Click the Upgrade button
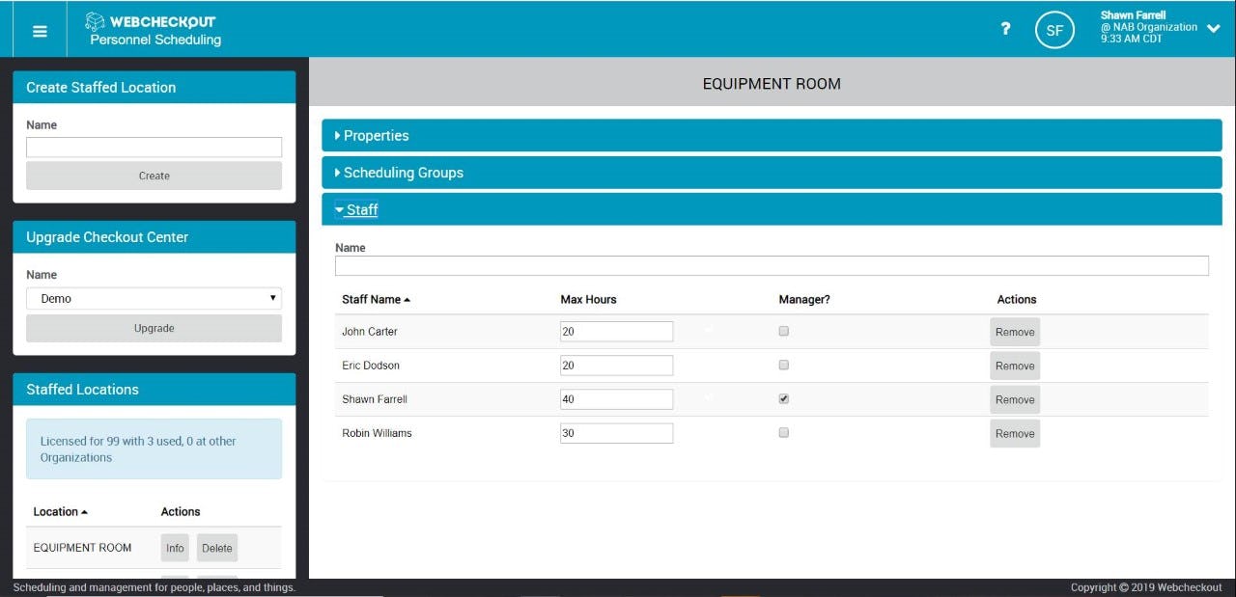The image size is (1236, 597). (x=154, y=328)
